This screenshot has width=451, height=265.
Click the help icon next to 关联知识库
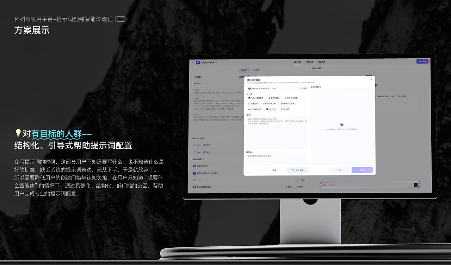click(x=203, y=159)
